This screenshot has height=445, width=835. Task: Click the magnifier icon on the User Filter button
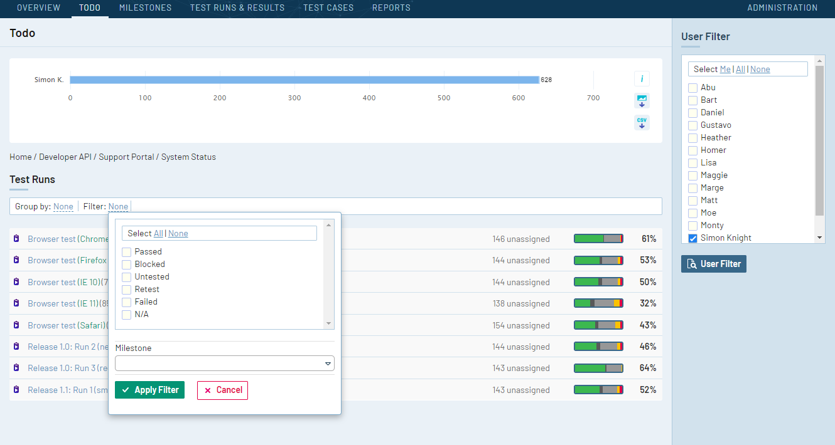692,264
